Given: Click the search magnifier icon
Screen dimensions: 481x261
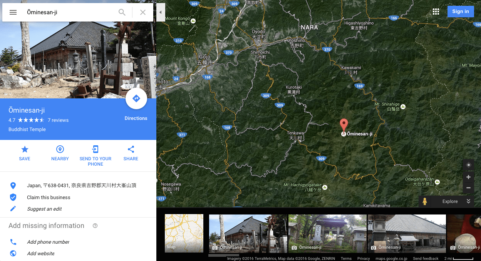Looking at the screenshot, I should point(122,12).
